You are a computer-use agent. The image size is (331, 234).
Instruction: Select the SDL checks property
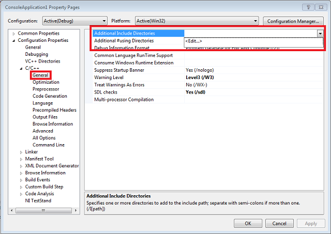(x=106, y=92)
